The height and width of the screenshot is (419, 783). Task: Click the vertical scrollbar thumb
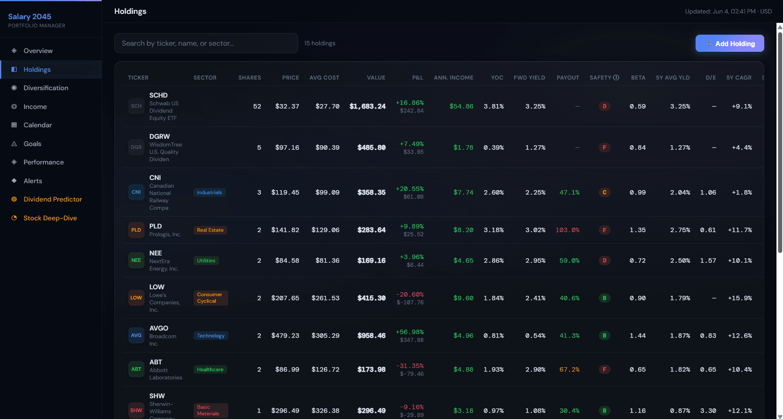[780, 143]
